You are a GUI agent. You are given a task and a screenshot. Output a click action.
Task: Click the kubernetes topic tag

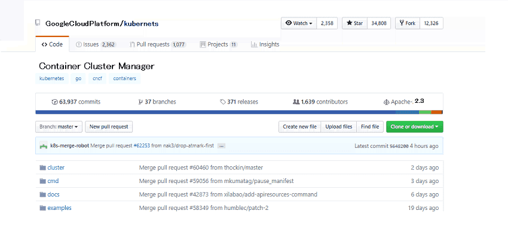point(52,78)
